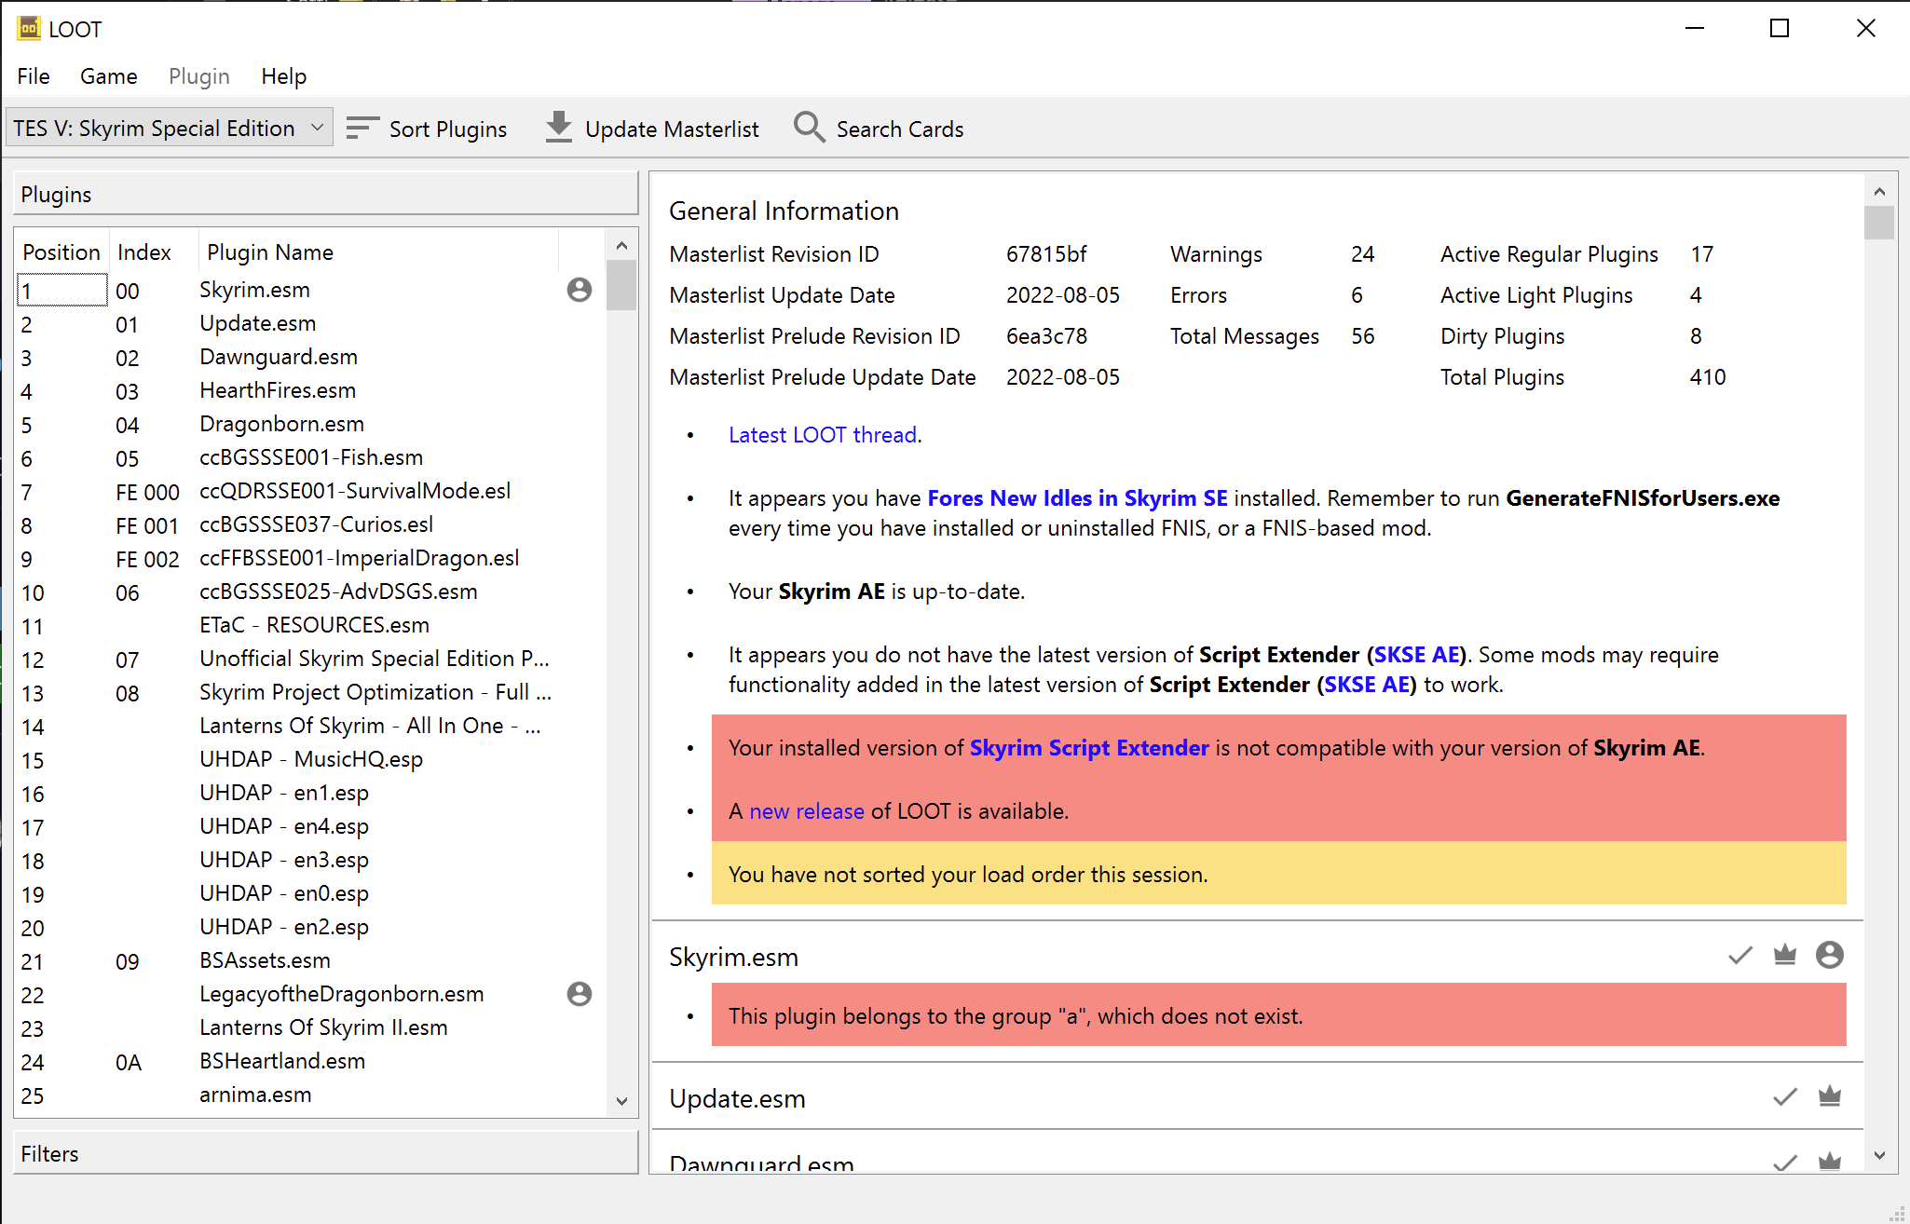Open the Help menu
This screenshot has width=1910, height=1224.
tap(284, 75)
